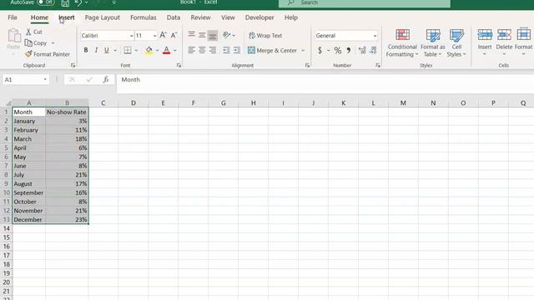534x300 pixels.
Task: Toggle Bold formatting
Action: tap(86, 50)
